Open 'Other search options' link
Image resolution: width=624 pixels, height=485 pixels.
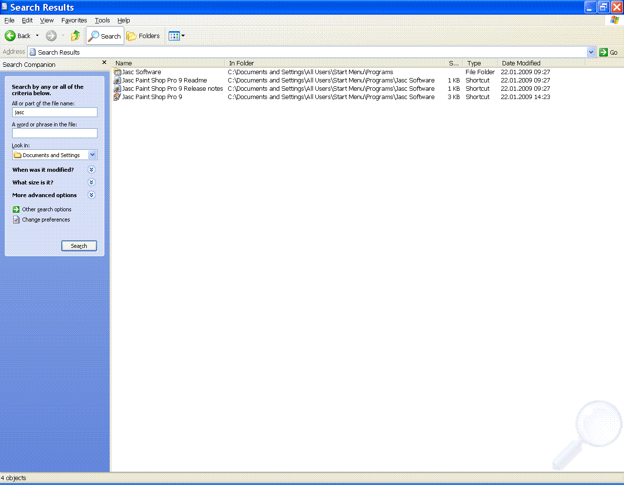(x=46, y=209)
